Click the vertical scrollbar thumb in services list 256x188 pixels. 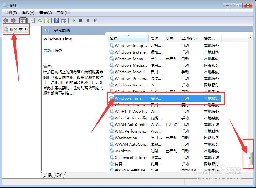250,158
